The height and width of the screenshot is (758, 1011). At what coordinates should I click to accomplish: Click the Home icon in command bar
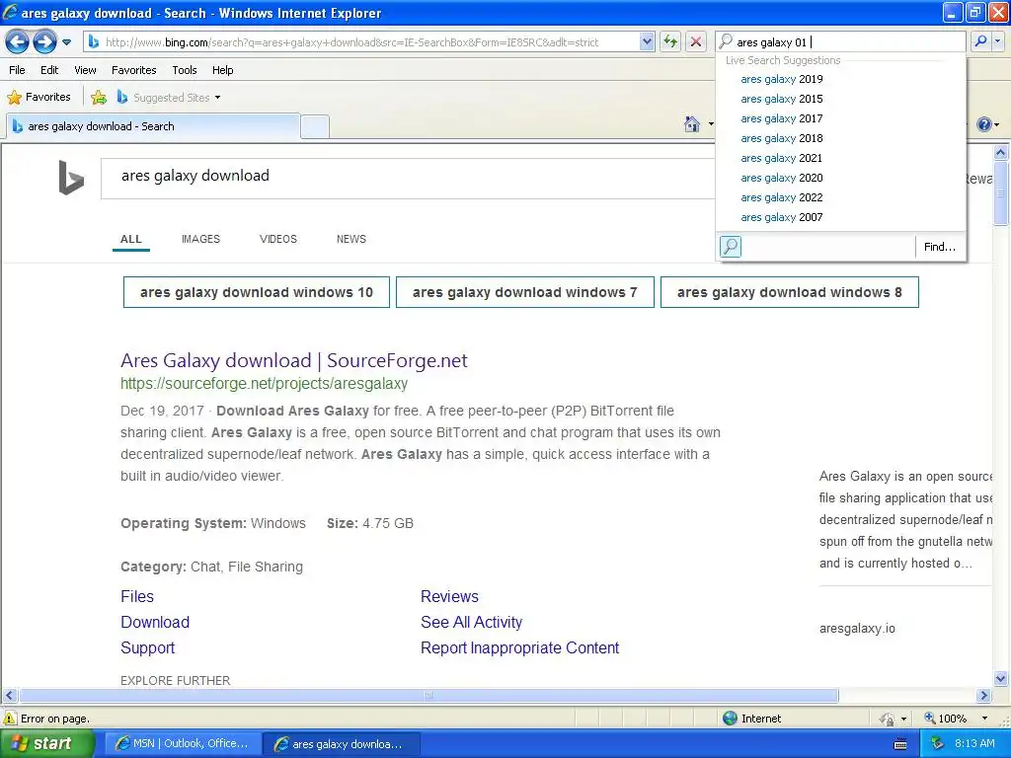[692, 123]
